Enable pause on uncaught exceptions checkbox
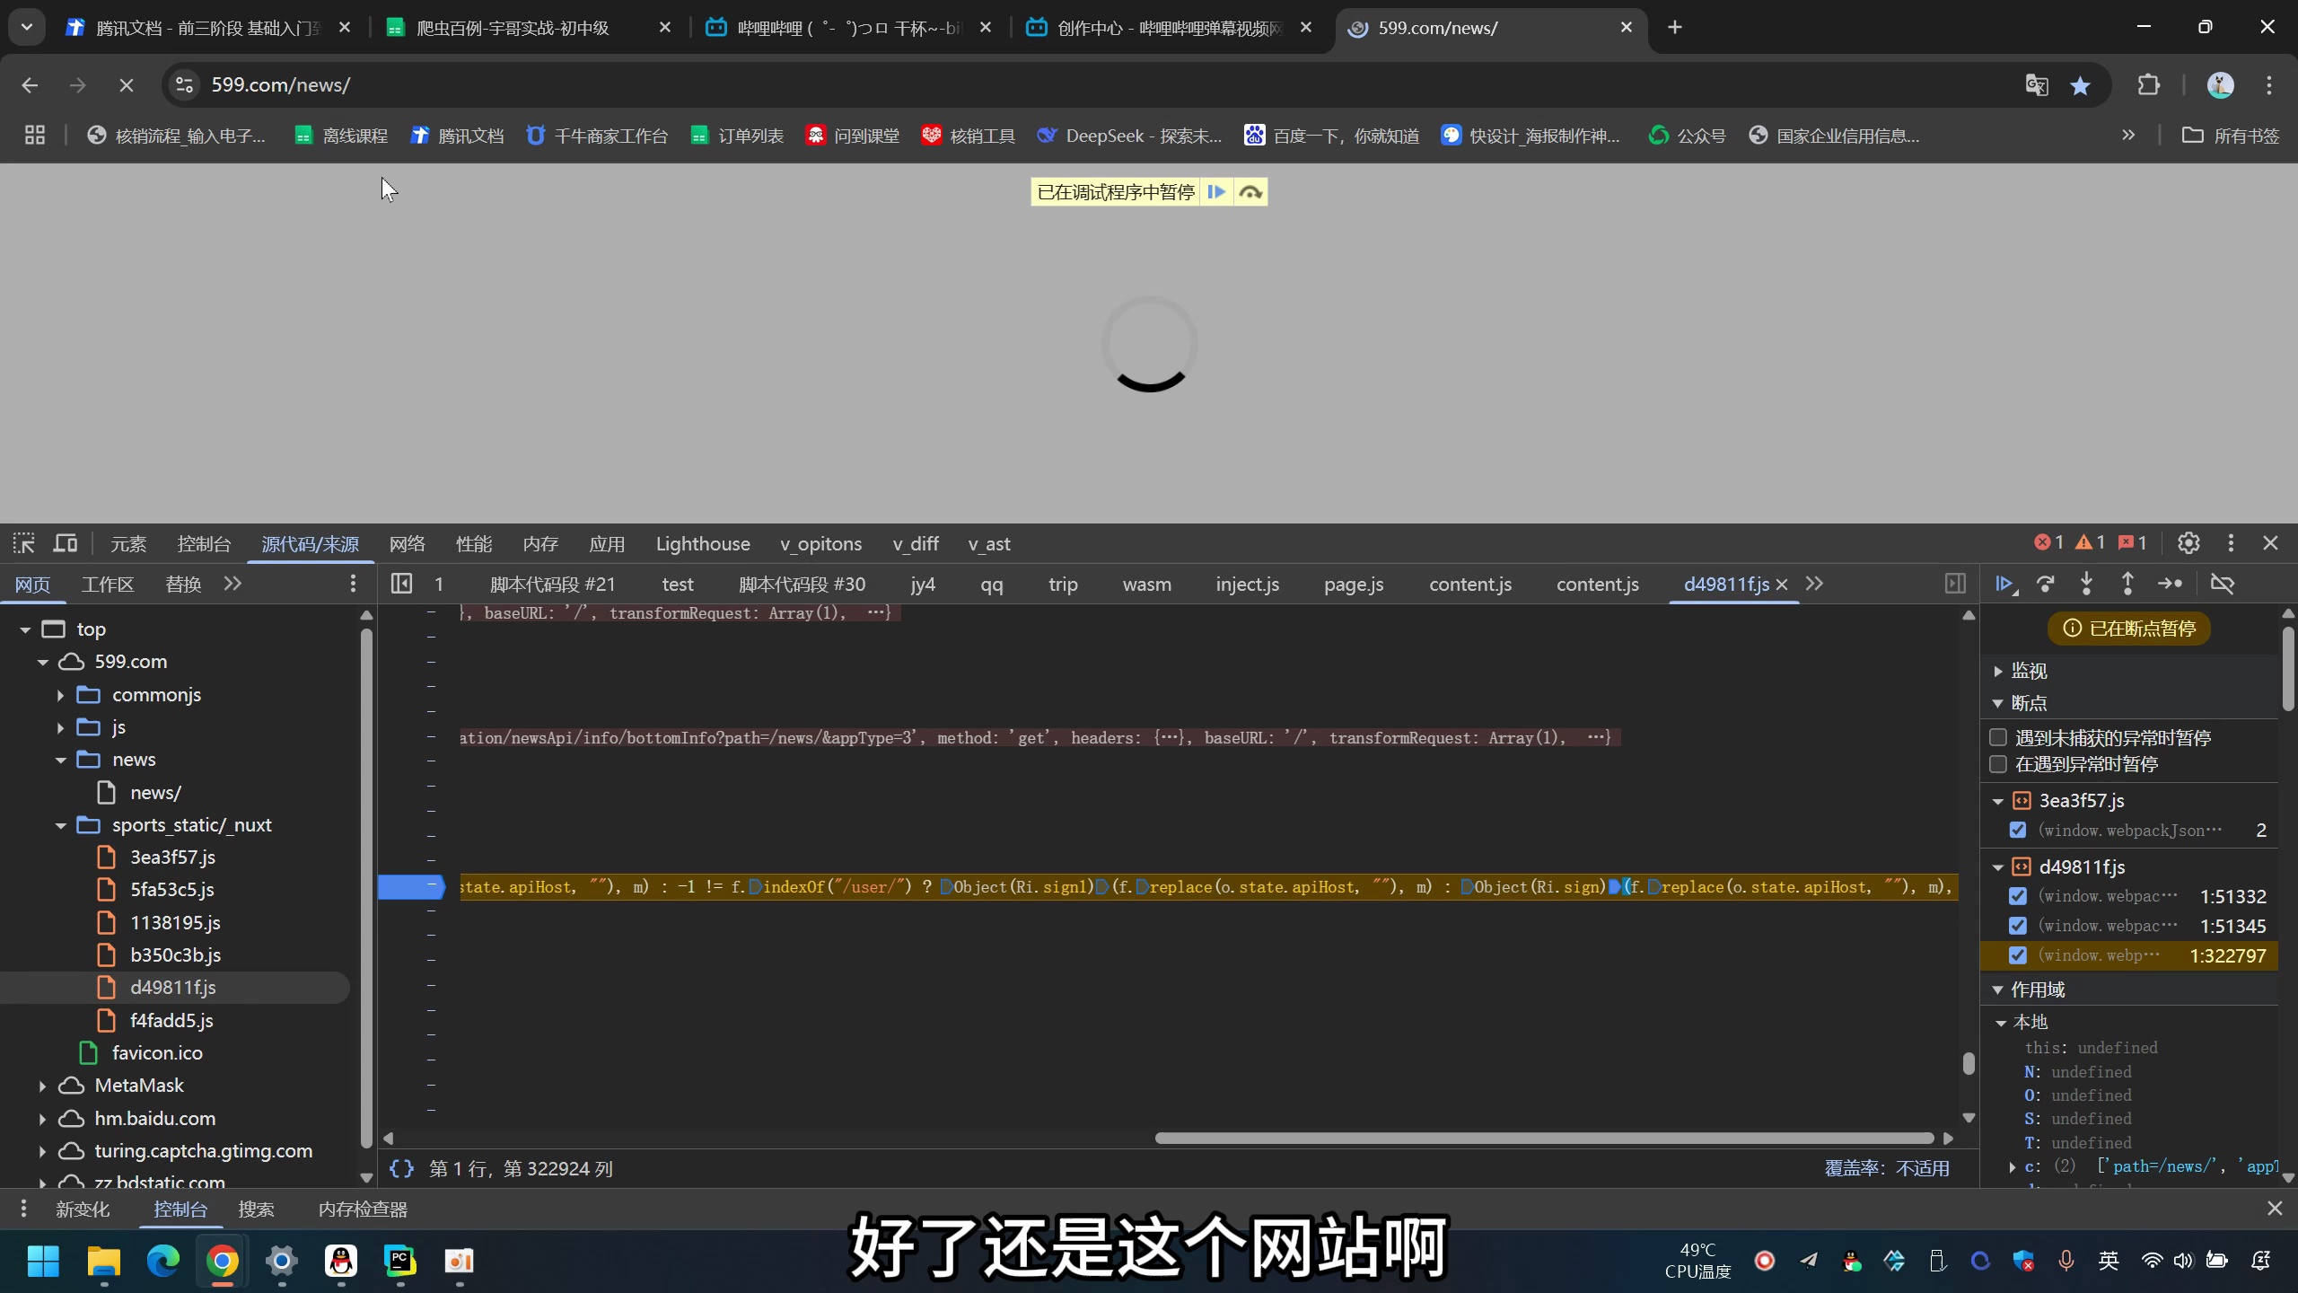Viewport: 2298px width, 1293px height. click(1999, 736)
